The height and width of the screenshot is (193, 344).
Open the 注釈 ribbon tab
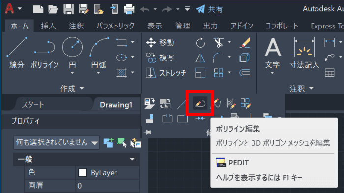pos(76,26)
